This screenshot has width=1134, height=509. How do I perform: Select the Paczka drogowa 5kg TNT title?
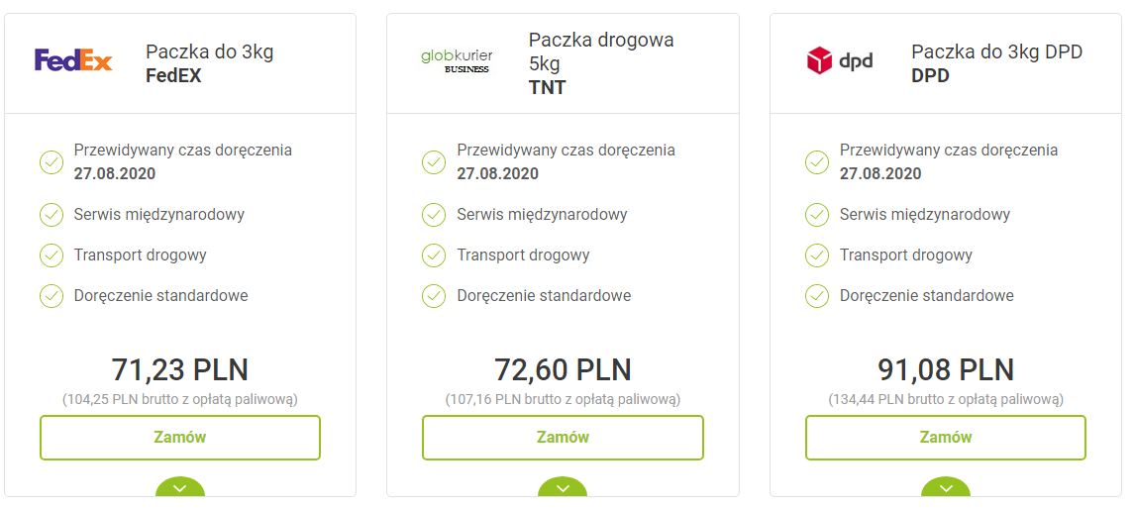pyautogui.click(x=600, y=63)
